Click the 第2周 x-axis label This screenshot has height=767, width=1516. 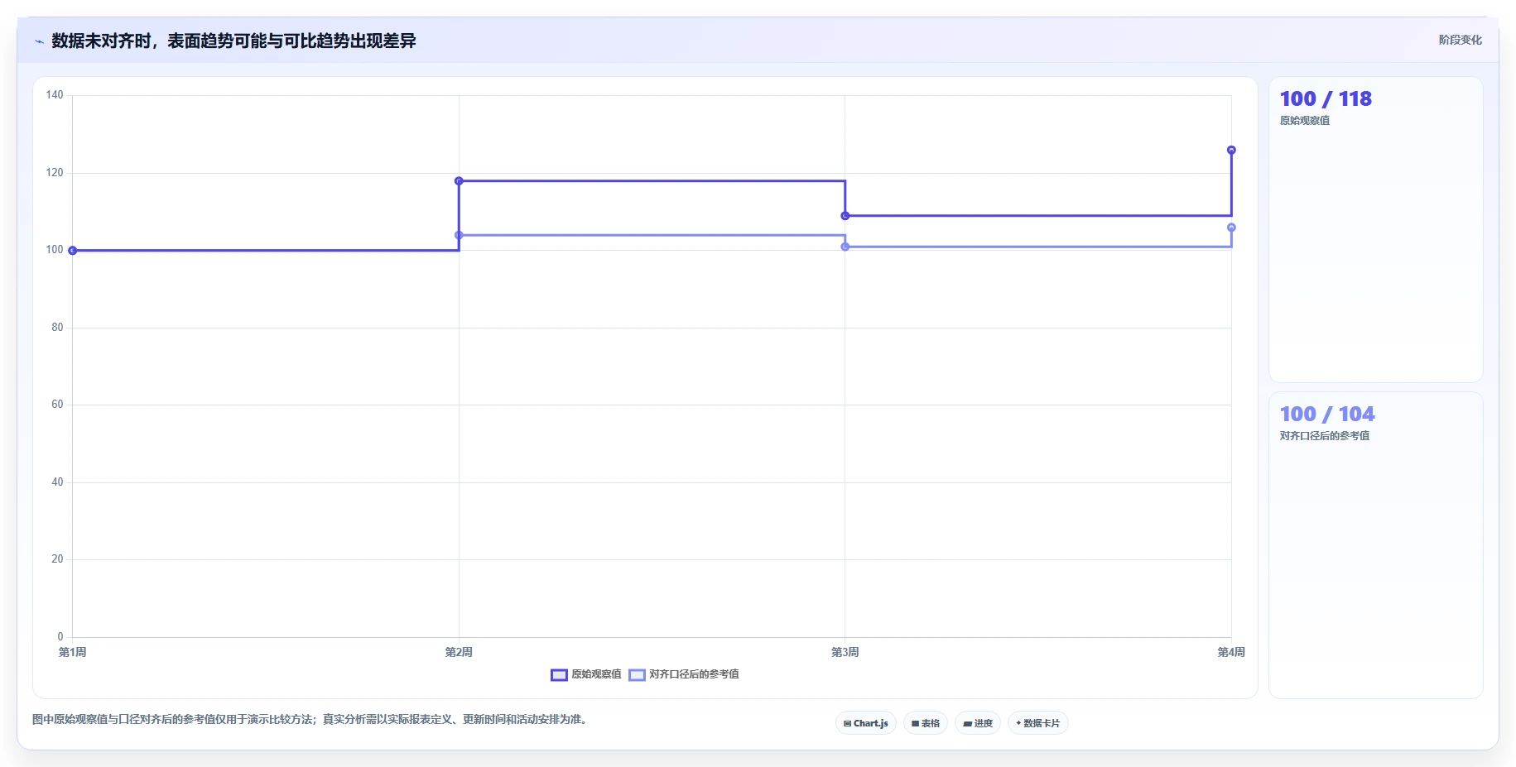point(459,652)
